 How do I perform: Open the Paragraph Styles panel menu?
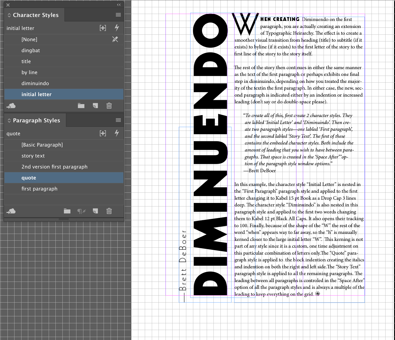click(x=118, y=120)
